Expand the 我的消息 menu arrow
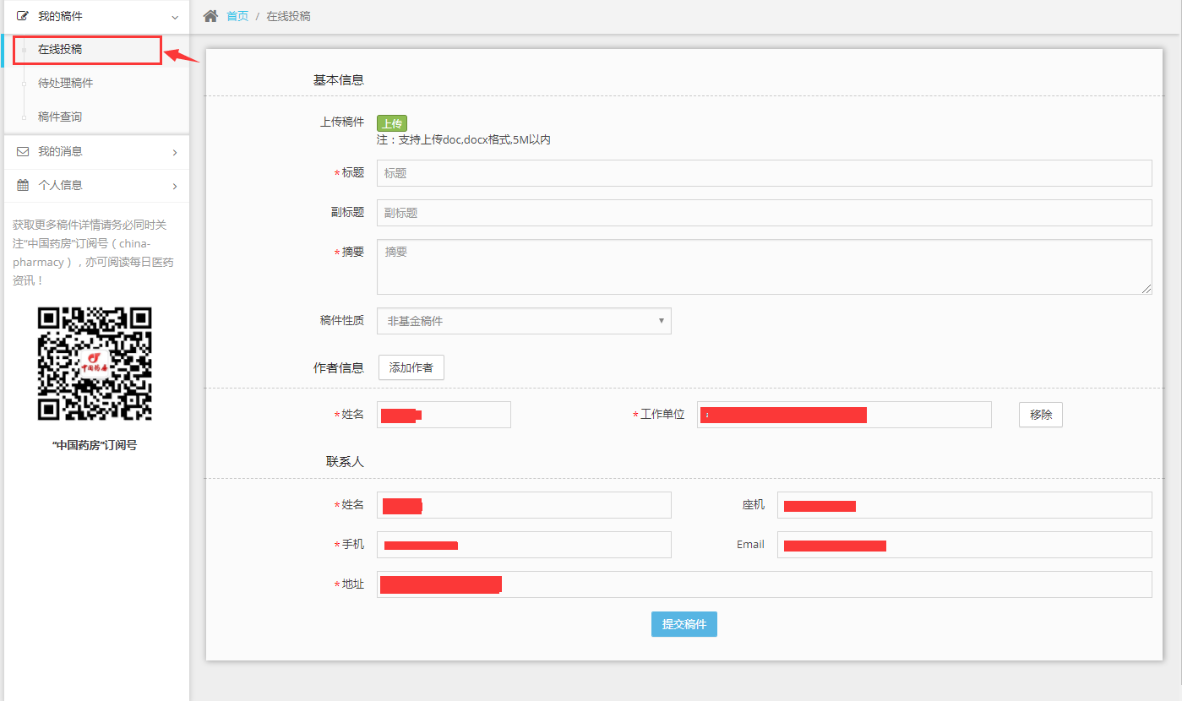The height and width of the screenshot is (701, 1182). [175, 152]
